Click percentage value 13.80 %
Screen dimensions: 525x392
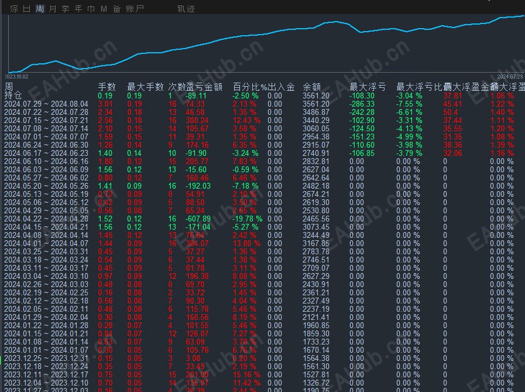[x=246, y=243]
